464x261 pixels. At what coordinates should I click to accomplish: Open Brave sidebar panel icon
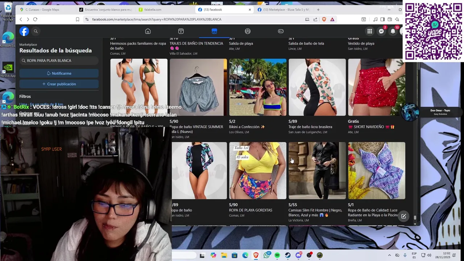tap(382, 19)
